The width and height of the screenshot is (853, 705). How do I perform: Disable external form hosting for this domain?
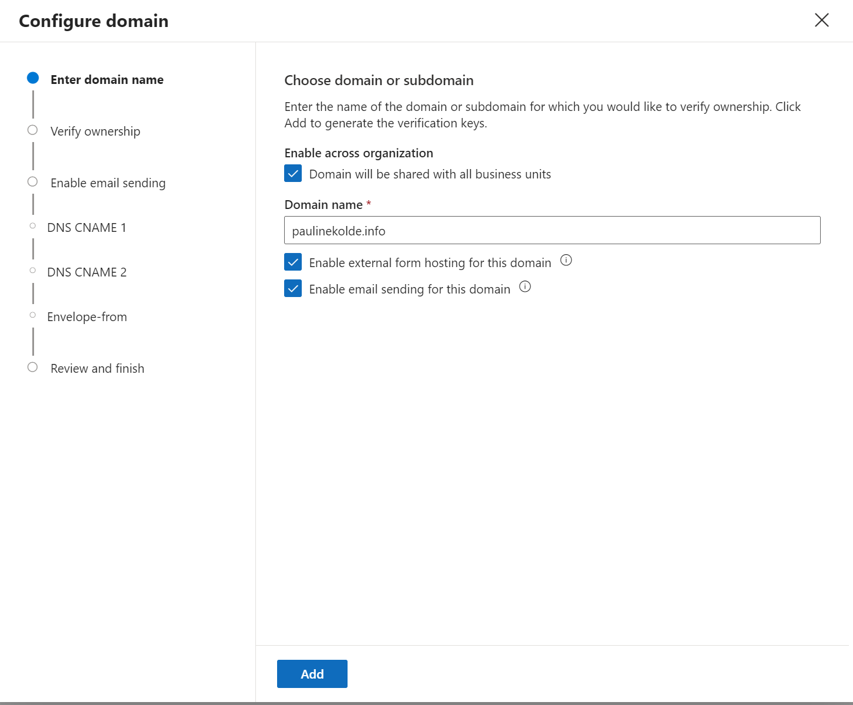coord(293,262)
